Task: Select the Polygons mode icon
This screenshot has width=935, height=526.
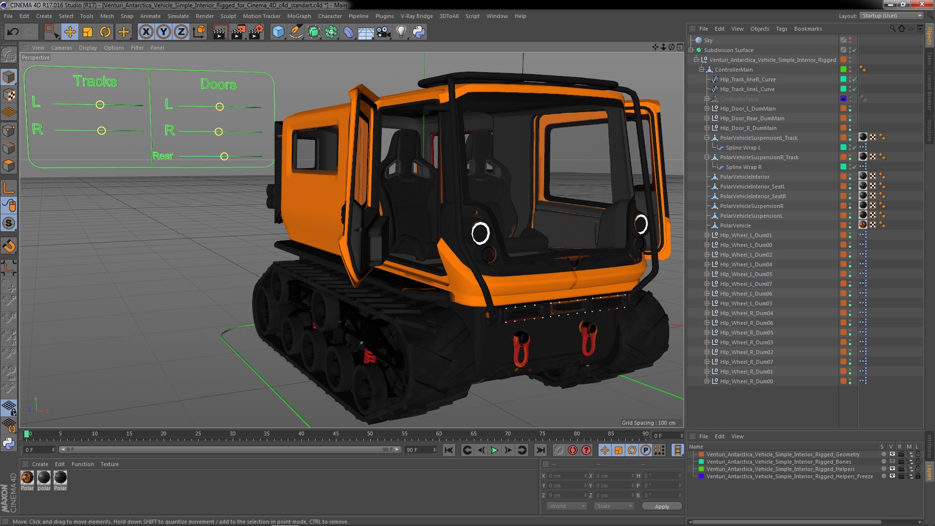Action: tap(9, 166)
